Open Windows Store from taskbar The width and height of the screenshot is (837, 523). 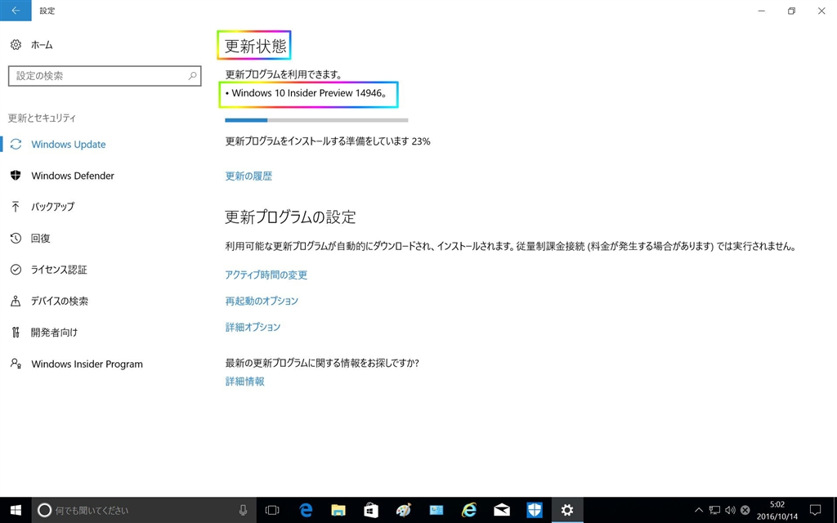[371, 510]
